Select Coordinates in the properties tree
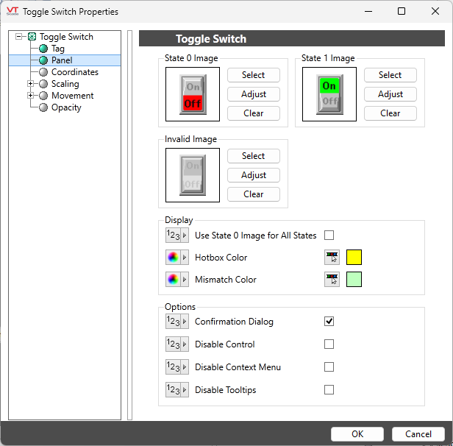 pyautogui.click(x=74, y=72)
